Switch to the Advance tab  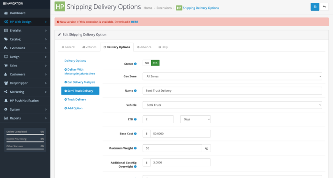144,47
